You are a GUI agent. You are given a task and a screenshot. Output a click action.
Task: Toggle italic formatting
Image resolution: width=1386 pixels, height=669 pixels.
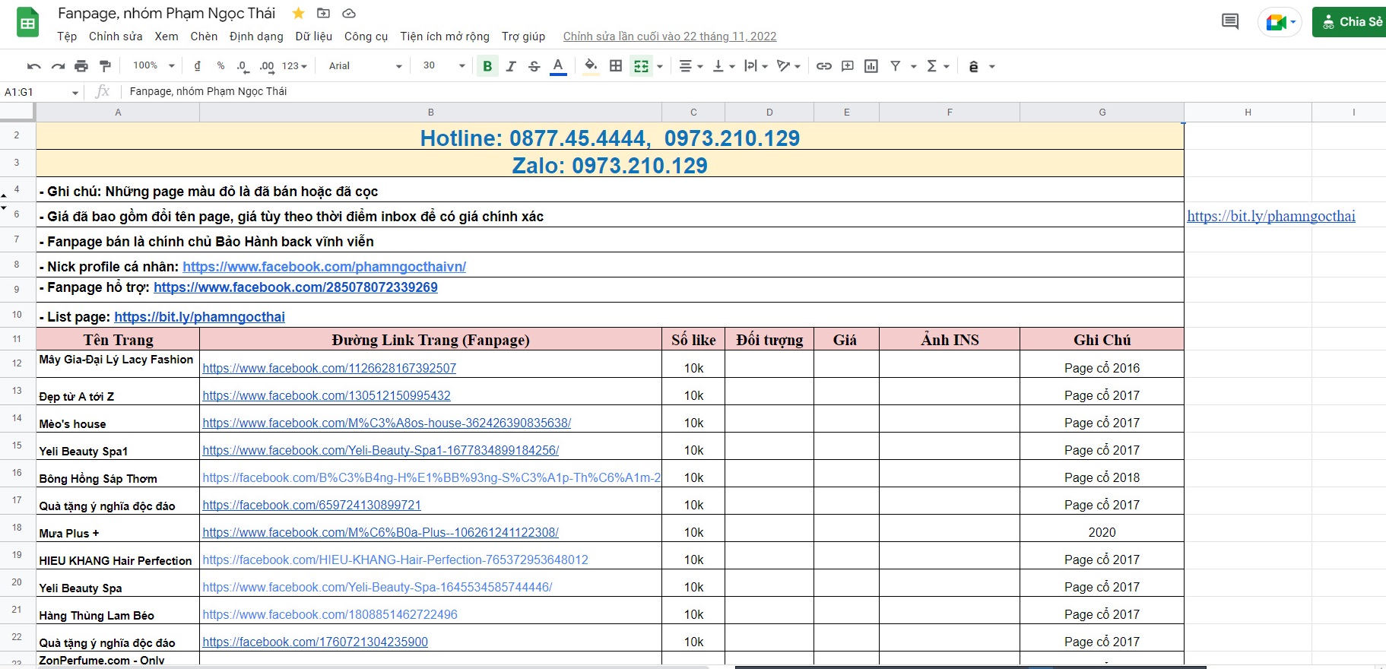[511, 66]
